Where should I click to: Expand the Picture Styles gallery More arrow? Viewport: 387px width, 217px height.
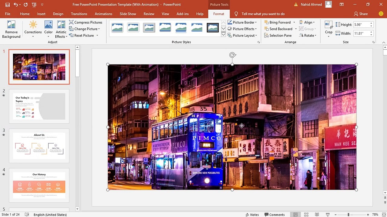[x=223, y=35]
